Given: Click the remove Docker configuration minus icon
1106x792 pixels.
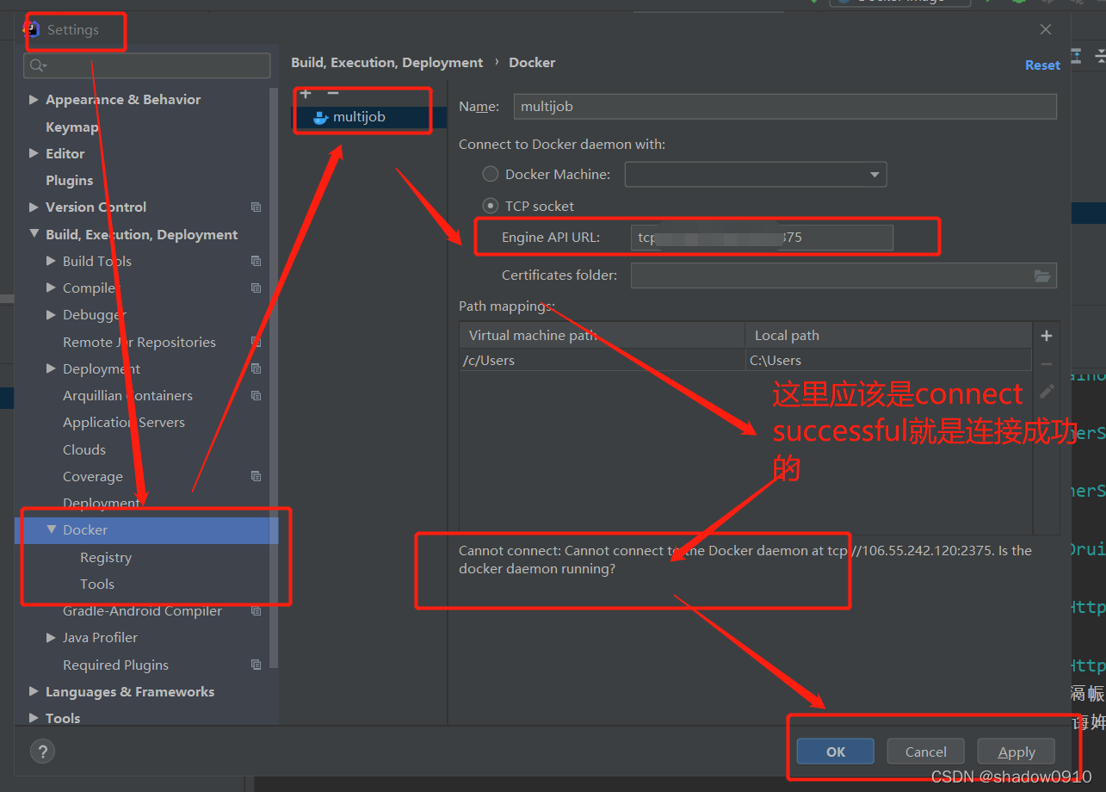Looking at the screenshot, I should (x=333, y=93).
